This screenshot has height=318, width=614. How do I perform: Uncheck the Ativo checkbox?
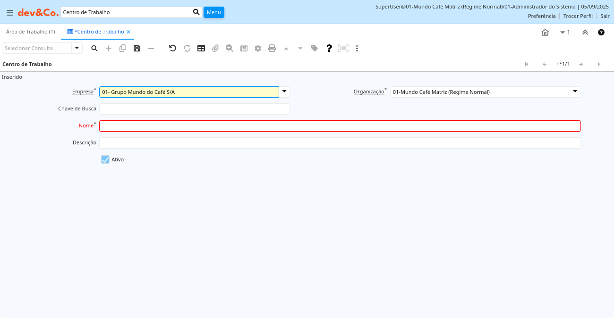coord(105,159)
